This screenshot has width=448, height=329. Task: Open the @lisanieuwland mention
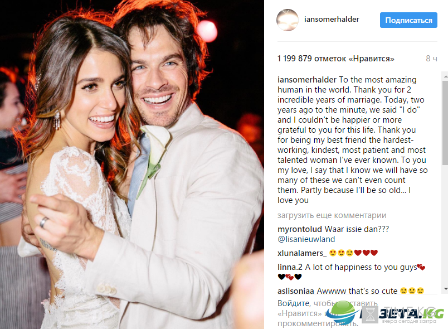click(x=306, y=239)
